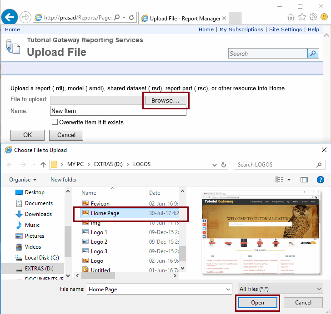Click the dialog refresh folder icon
The width and height of the screenshot is (331, 314).
pyautogui.click(x=224, y=165)
